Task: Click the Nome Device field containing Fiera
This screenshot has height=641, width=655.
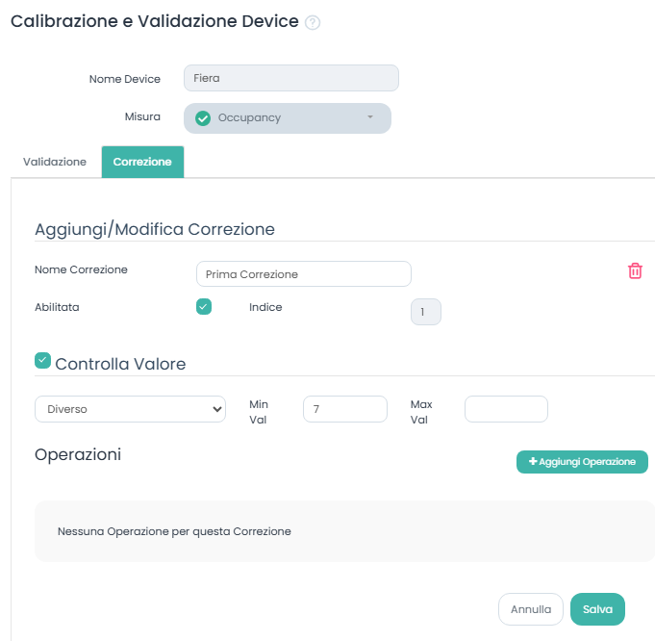Action: [290, 79]
